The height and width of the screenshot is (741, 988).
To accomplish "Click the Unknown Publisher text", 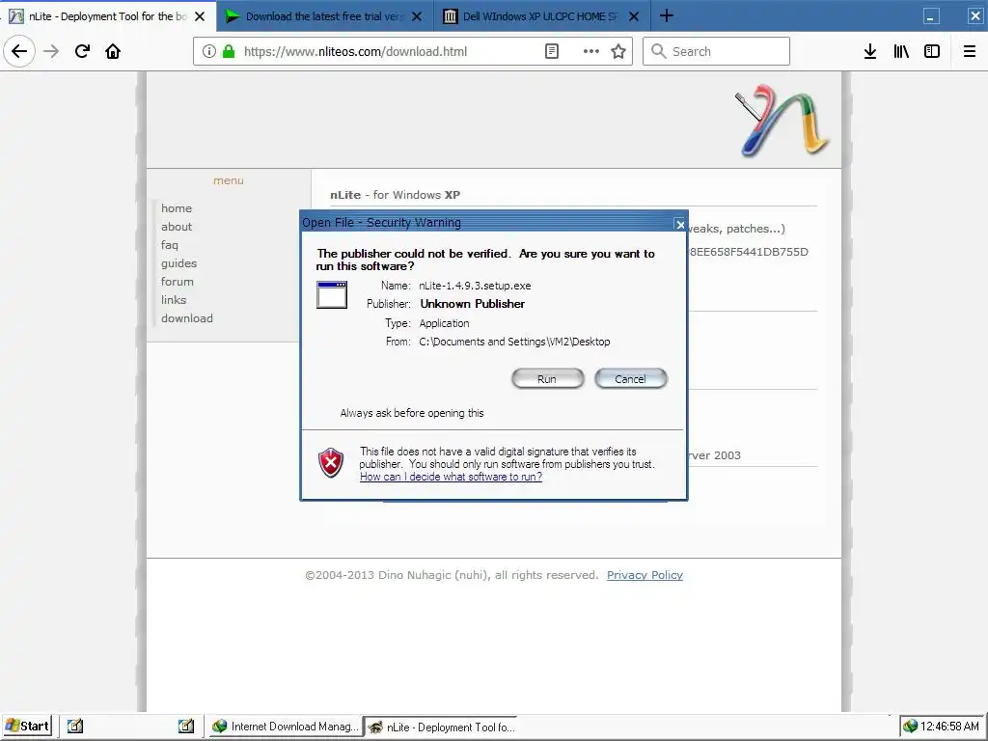I will coord(473,304).
